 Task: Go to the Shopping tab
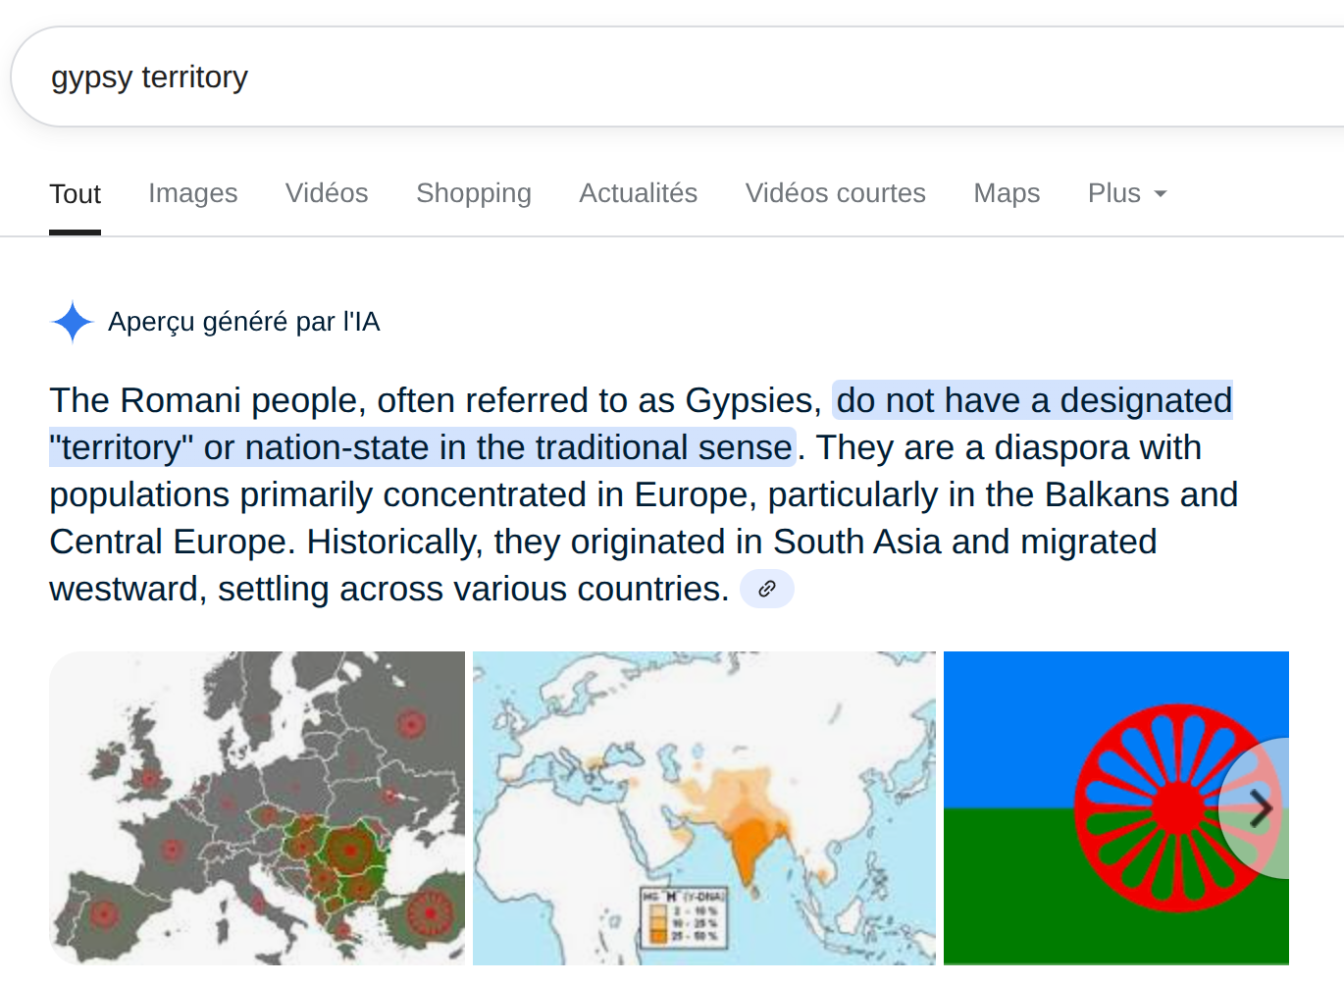(x=474, y=193)
